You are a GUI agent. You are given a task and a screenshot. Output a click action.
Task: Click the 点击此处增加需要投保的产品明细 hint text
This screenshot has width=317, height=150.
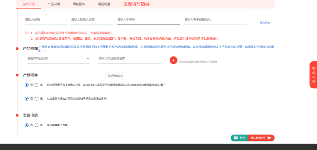(198, 62)
